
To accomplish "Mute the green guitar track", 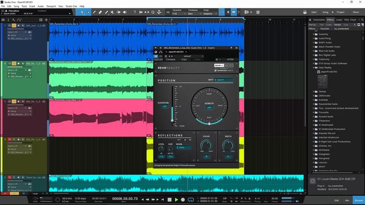I will pyautogui.click(x=10, y=63).
